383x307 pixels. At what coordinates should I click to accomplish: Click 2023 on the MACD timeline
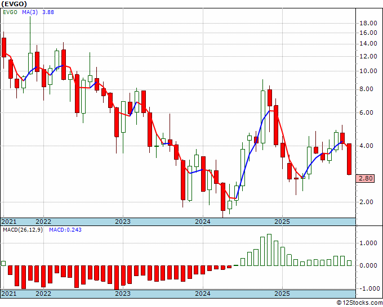(x=123, y=294)
